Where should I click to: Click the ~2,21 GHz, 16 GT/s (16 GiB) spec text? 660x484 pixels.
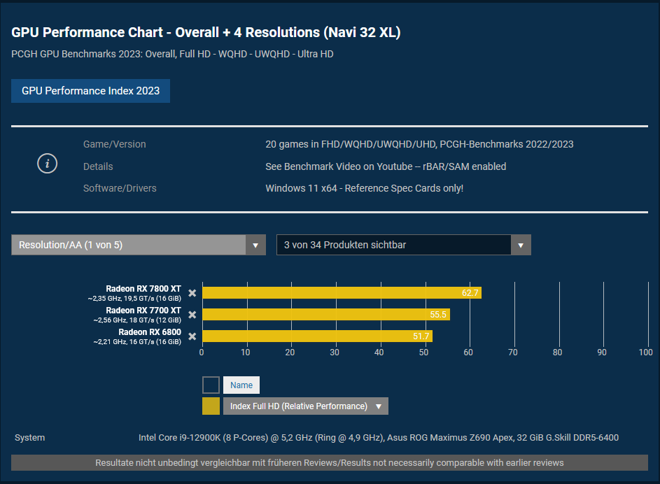click(x=137, y=342)
